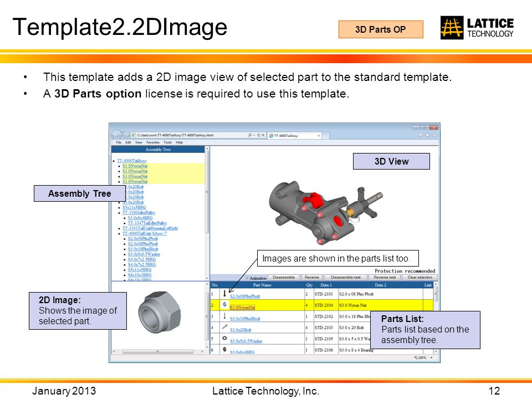Click the bearing thumbnail in parts row 6
Viewport: 532px width, 399px height.
(x=224, y=349)
